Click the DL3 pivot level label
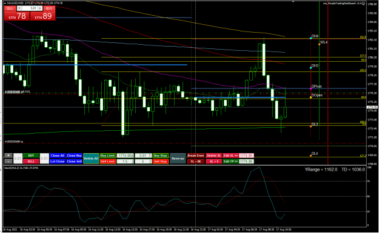This screenshot has width=379, height=233. pyautogui.click(x=315, y=124)
